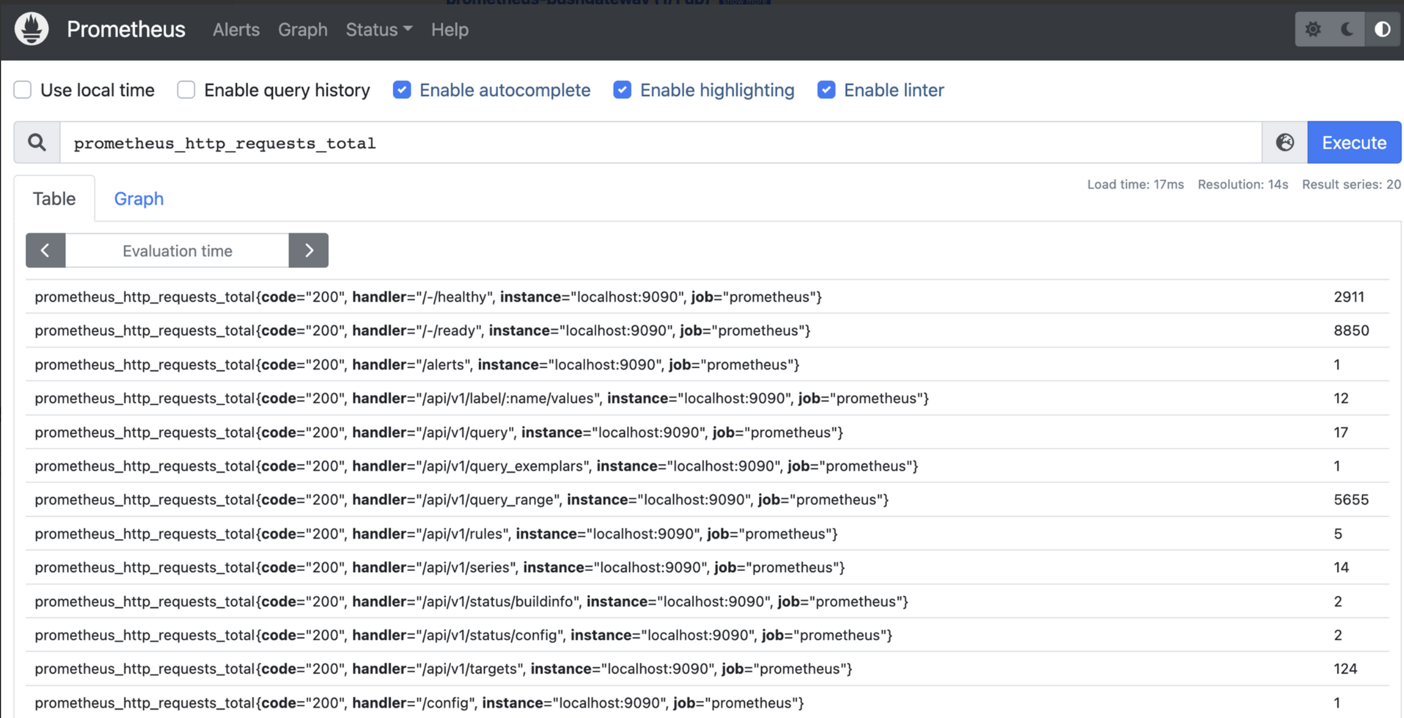Open the metrics explorer globe icon
Viewport: 1404px width, 718px height.
(1285, 143)
